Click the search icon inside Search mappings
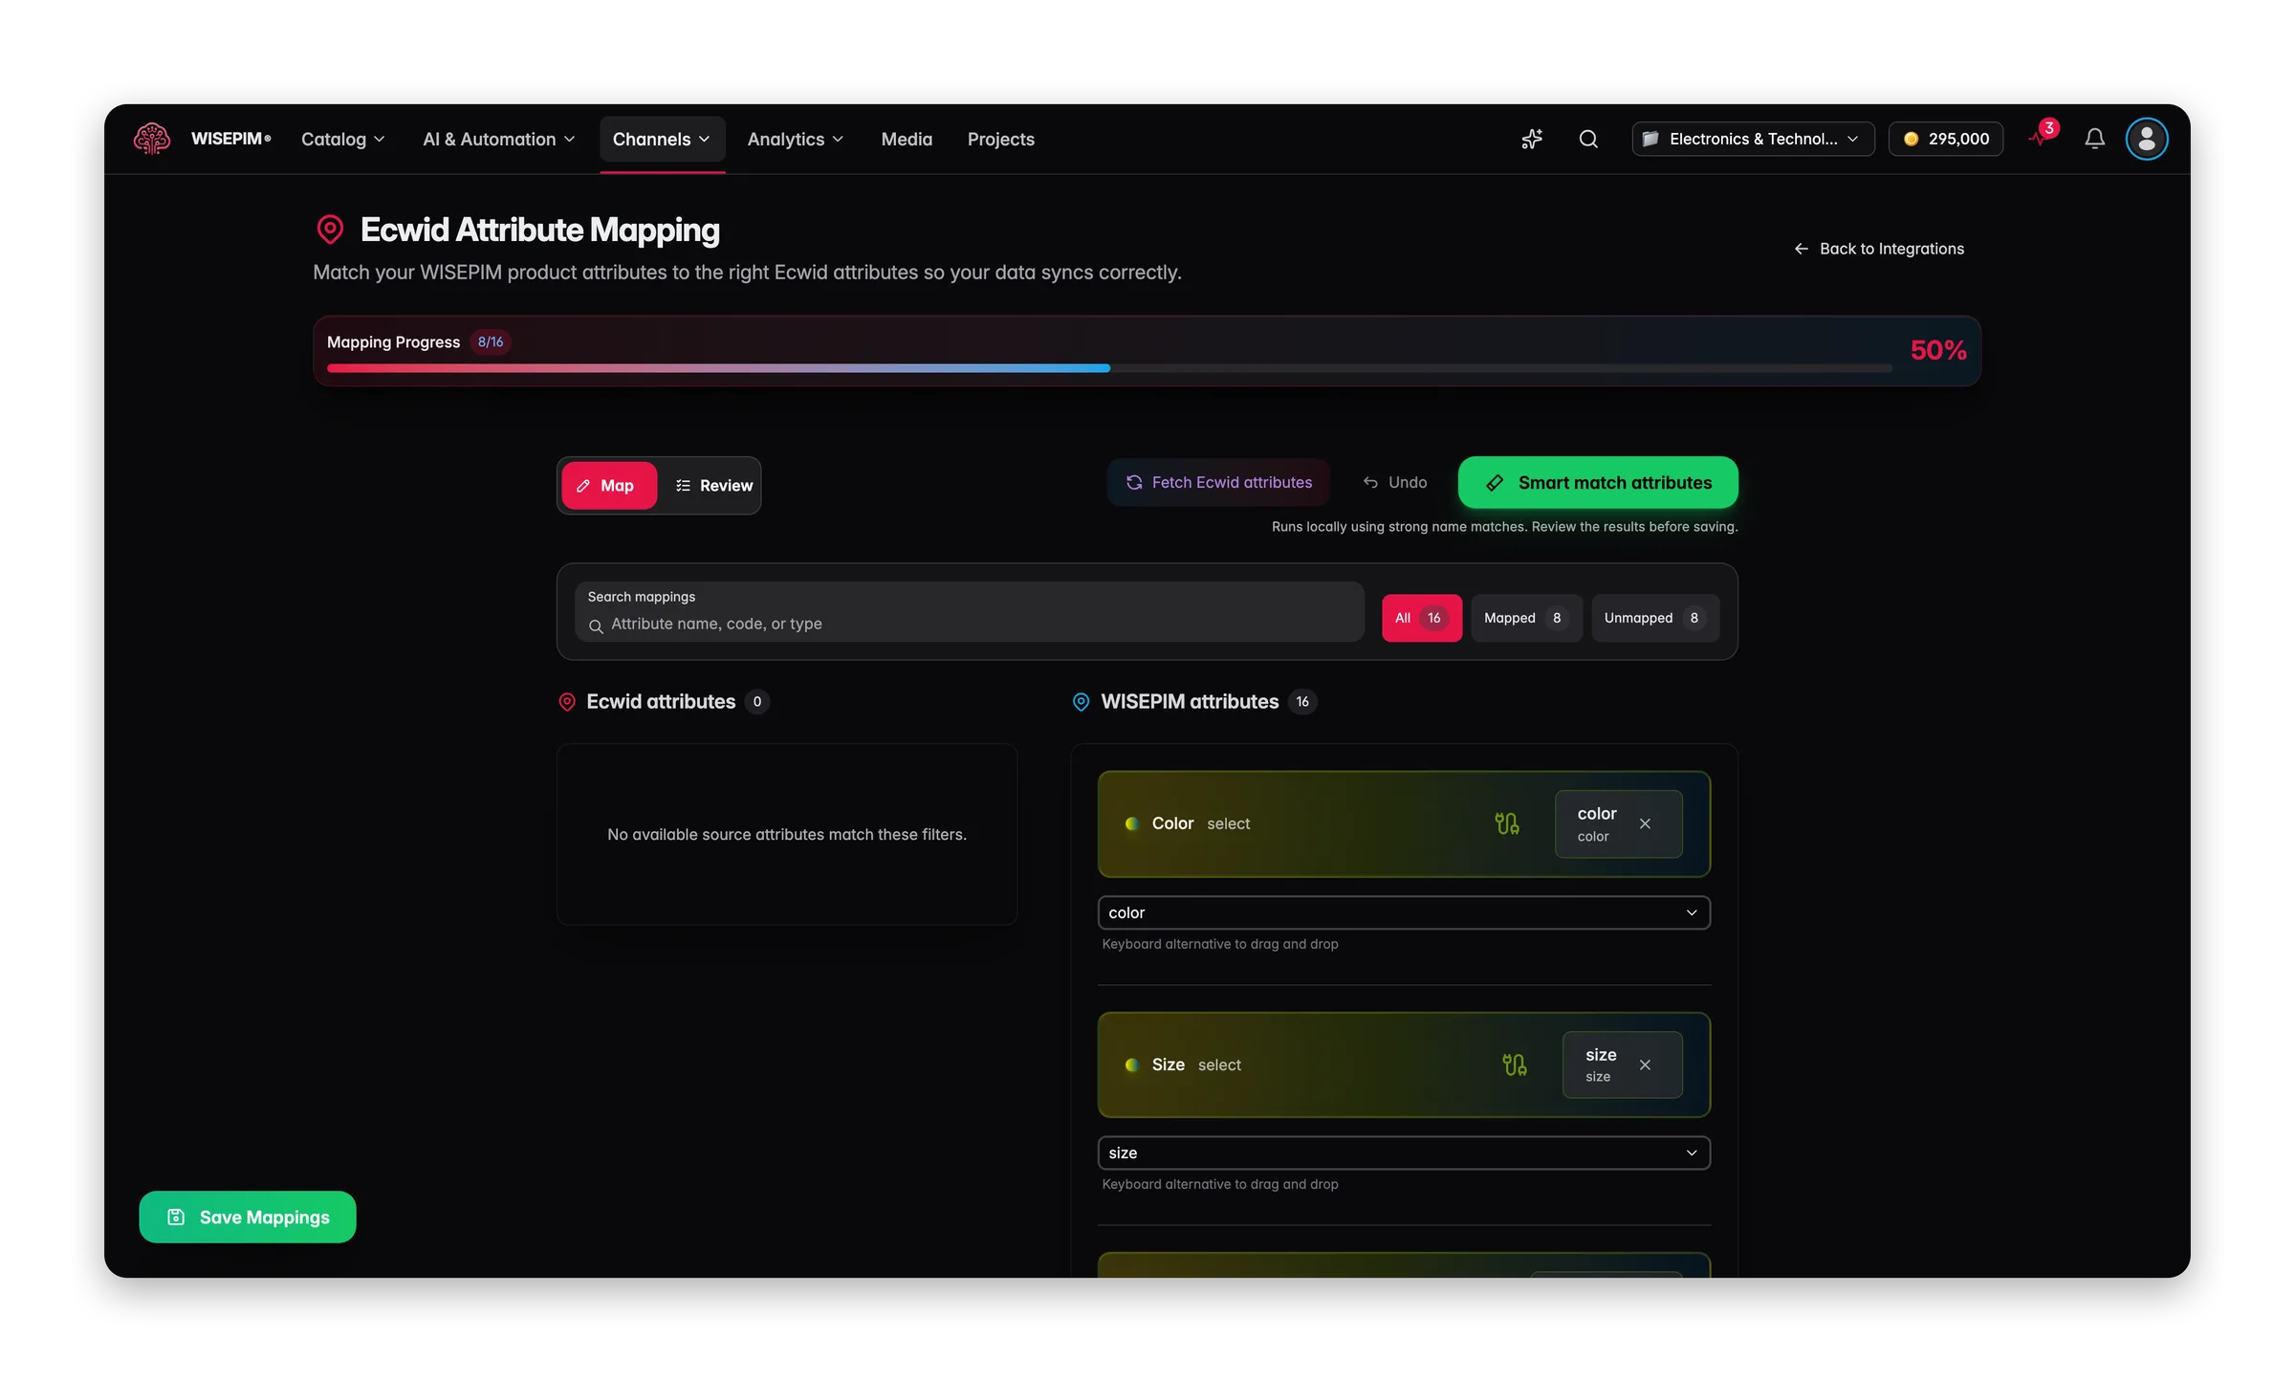2295x1382 pixels. coord(596,625)
